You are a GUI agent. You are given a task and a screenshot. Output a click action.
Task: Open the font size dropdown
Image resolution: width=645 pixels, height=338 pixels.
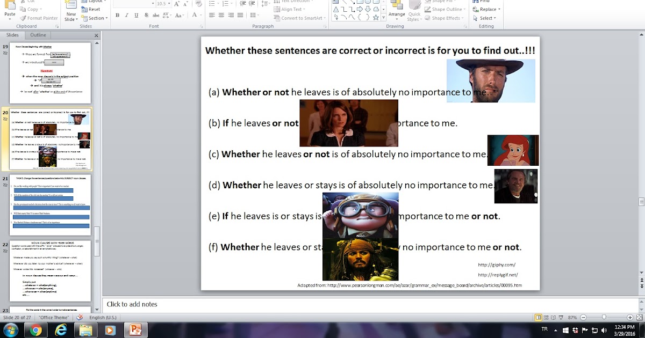pyautogui.click(x=168, y=4)
